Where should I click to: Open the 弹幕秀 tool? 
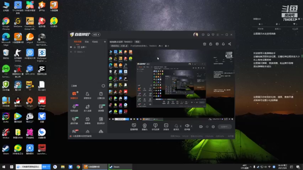coord(87,121)
